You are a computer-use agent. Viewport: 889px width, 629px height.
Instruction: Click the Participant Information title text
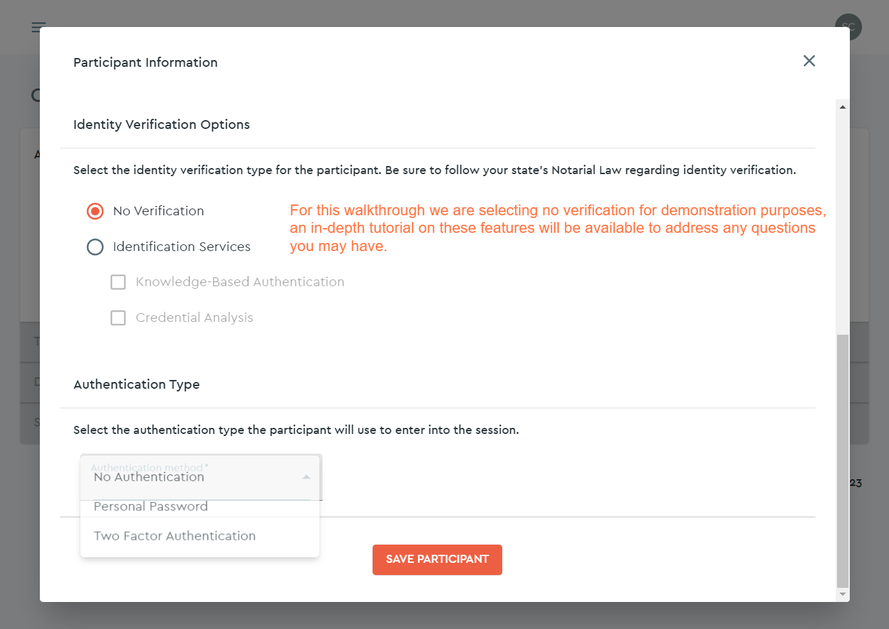[146, 63]
